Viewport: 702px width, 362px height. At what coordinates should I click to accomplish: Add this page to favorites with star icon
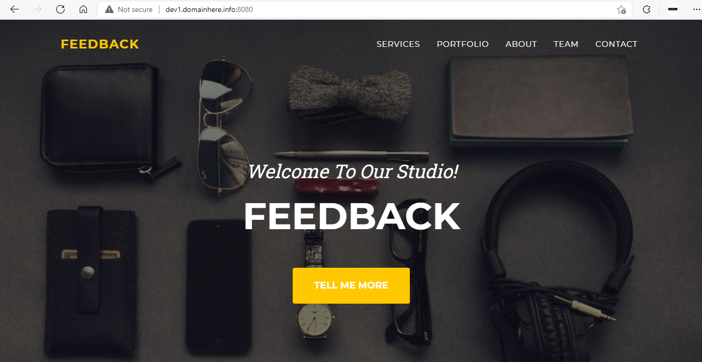click(x=621, y=9)
